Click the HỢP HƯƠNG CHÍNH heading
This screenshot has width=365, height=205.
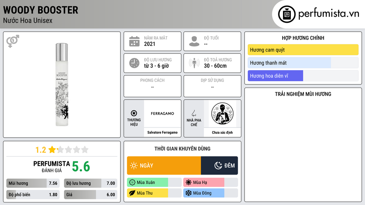pos(303,38)
